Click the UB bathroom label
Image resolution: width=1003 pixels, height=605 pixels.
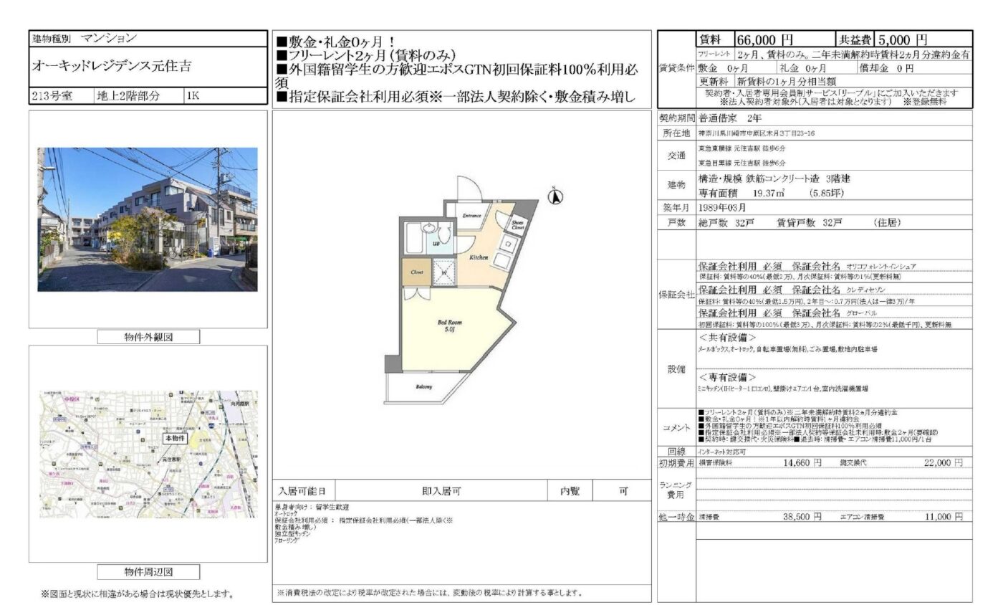(x=436, y=244)
